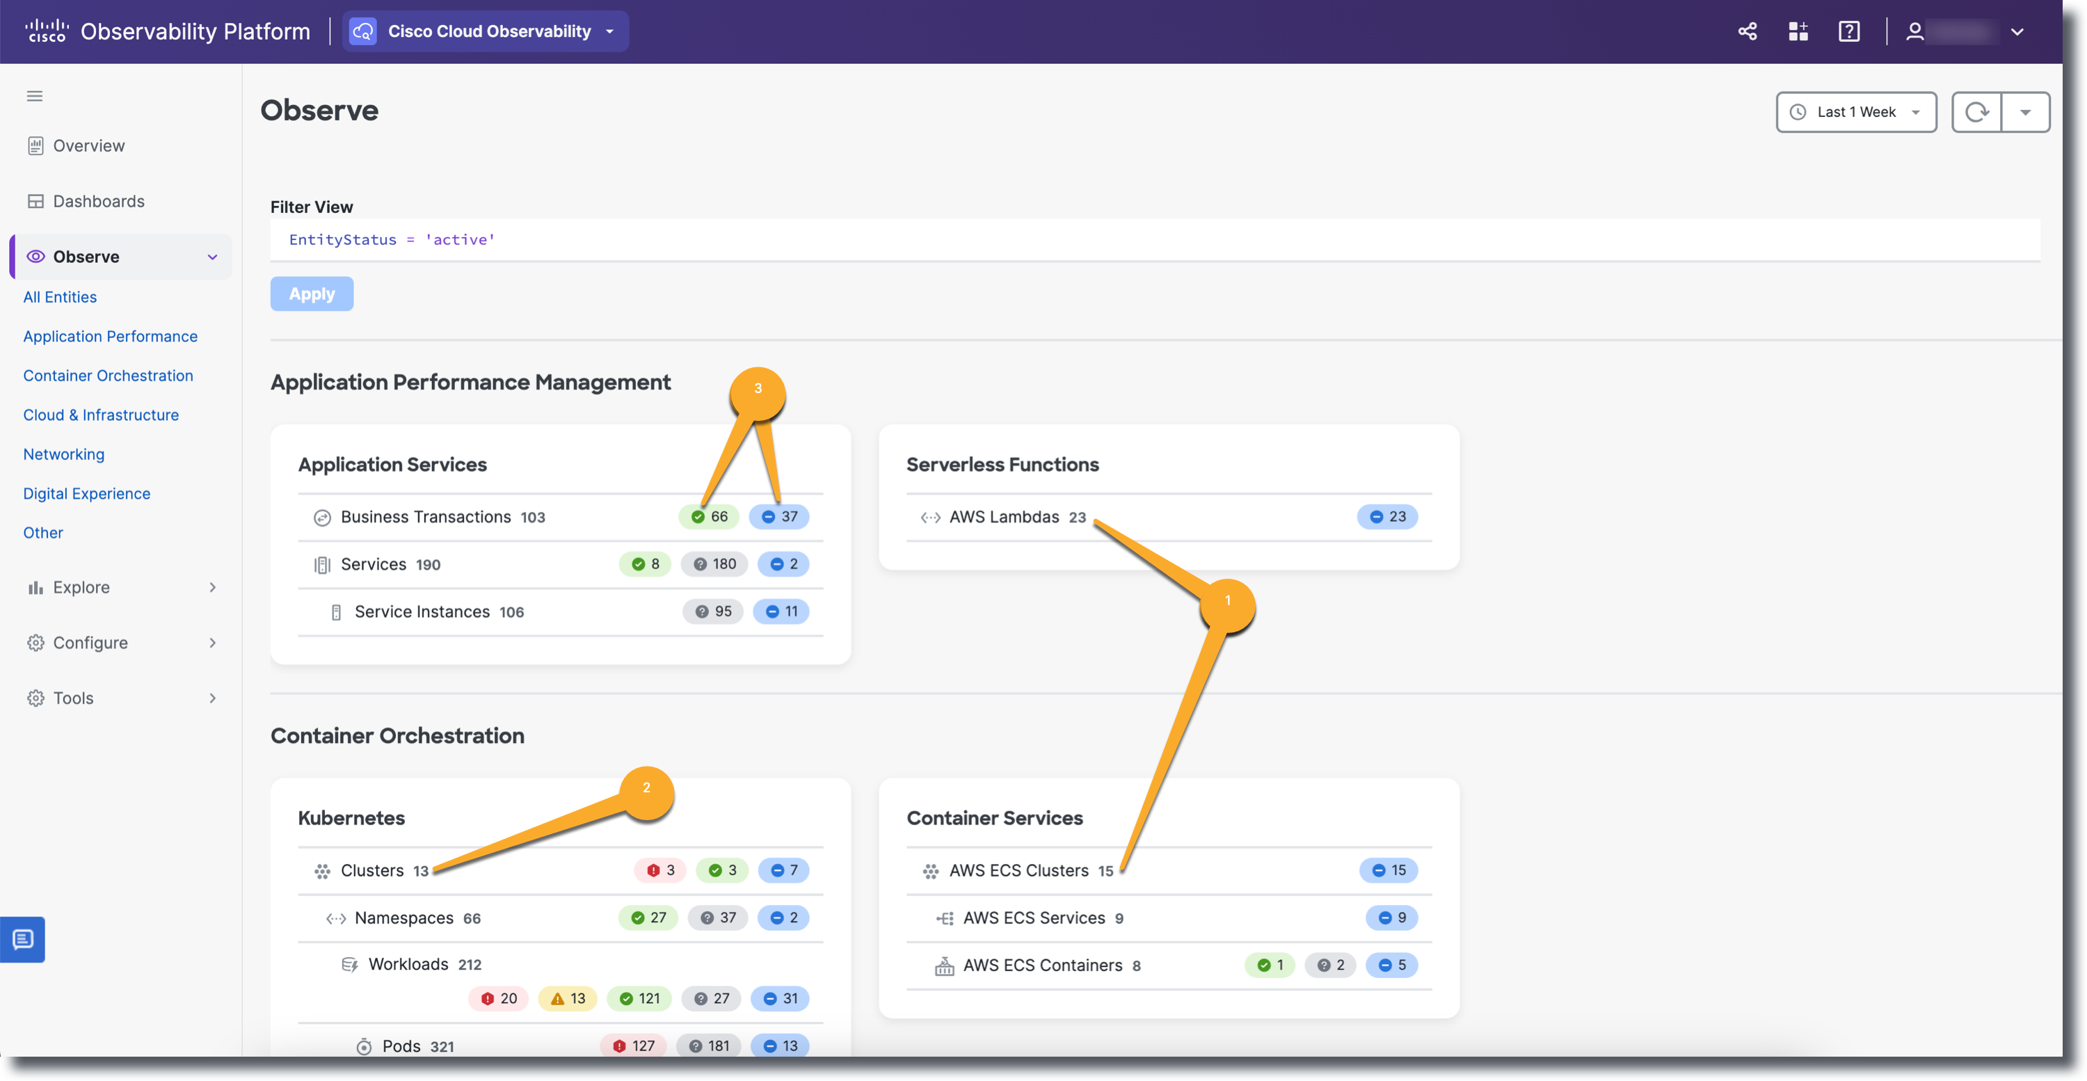Viewport: 2087px width, 1081px height.
Task: Click the Services row icon
Action: click(x=323, y=565)
